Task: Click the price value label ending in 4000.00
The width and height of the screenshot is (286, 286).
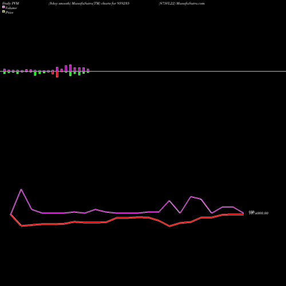Action: click(x=259, y=213)
